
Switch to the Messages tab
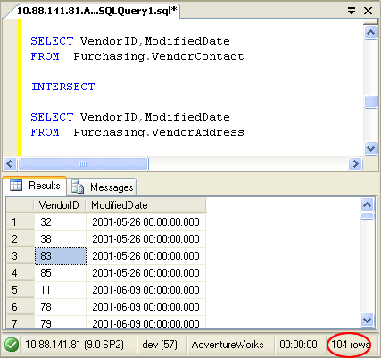[102, 187]
